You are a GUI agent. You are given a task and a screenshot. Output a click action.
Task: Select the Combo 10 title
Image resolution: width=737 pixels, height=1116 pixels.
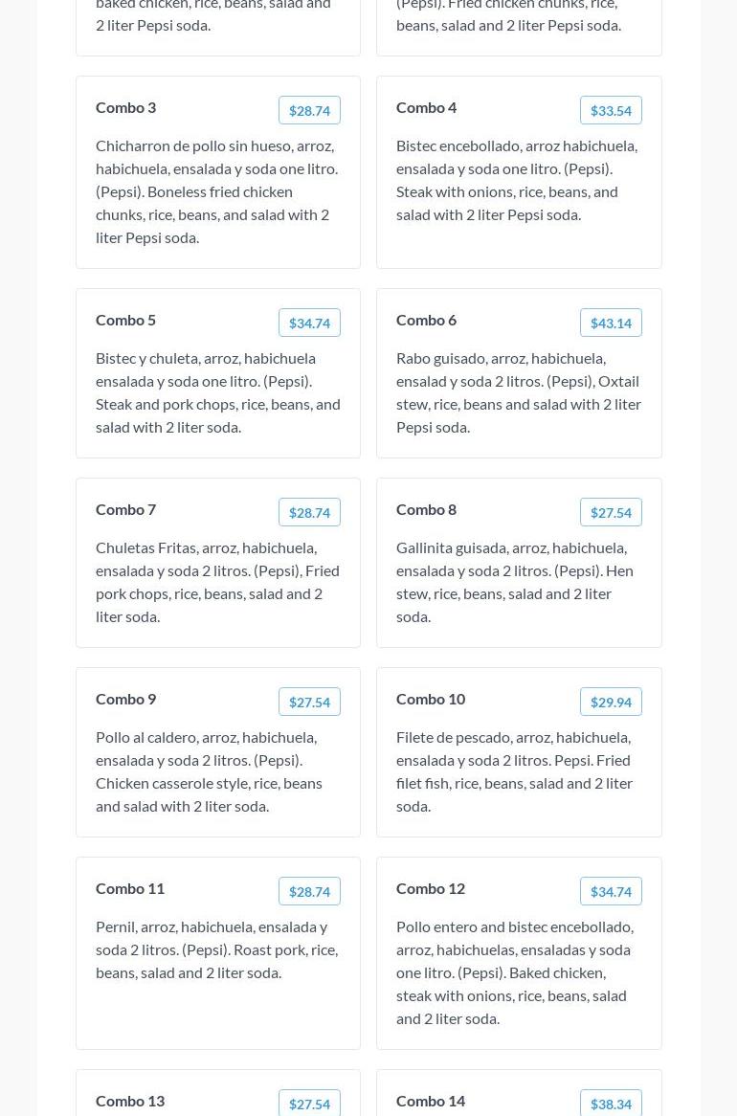[431, 699]
